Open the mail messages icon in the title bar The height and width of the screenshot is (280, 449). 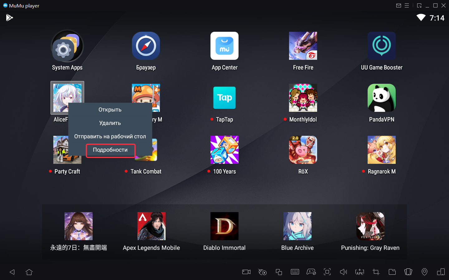[398, 6]
